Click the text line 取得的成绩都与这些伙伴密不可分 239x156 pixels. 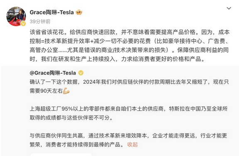[71, 118]
